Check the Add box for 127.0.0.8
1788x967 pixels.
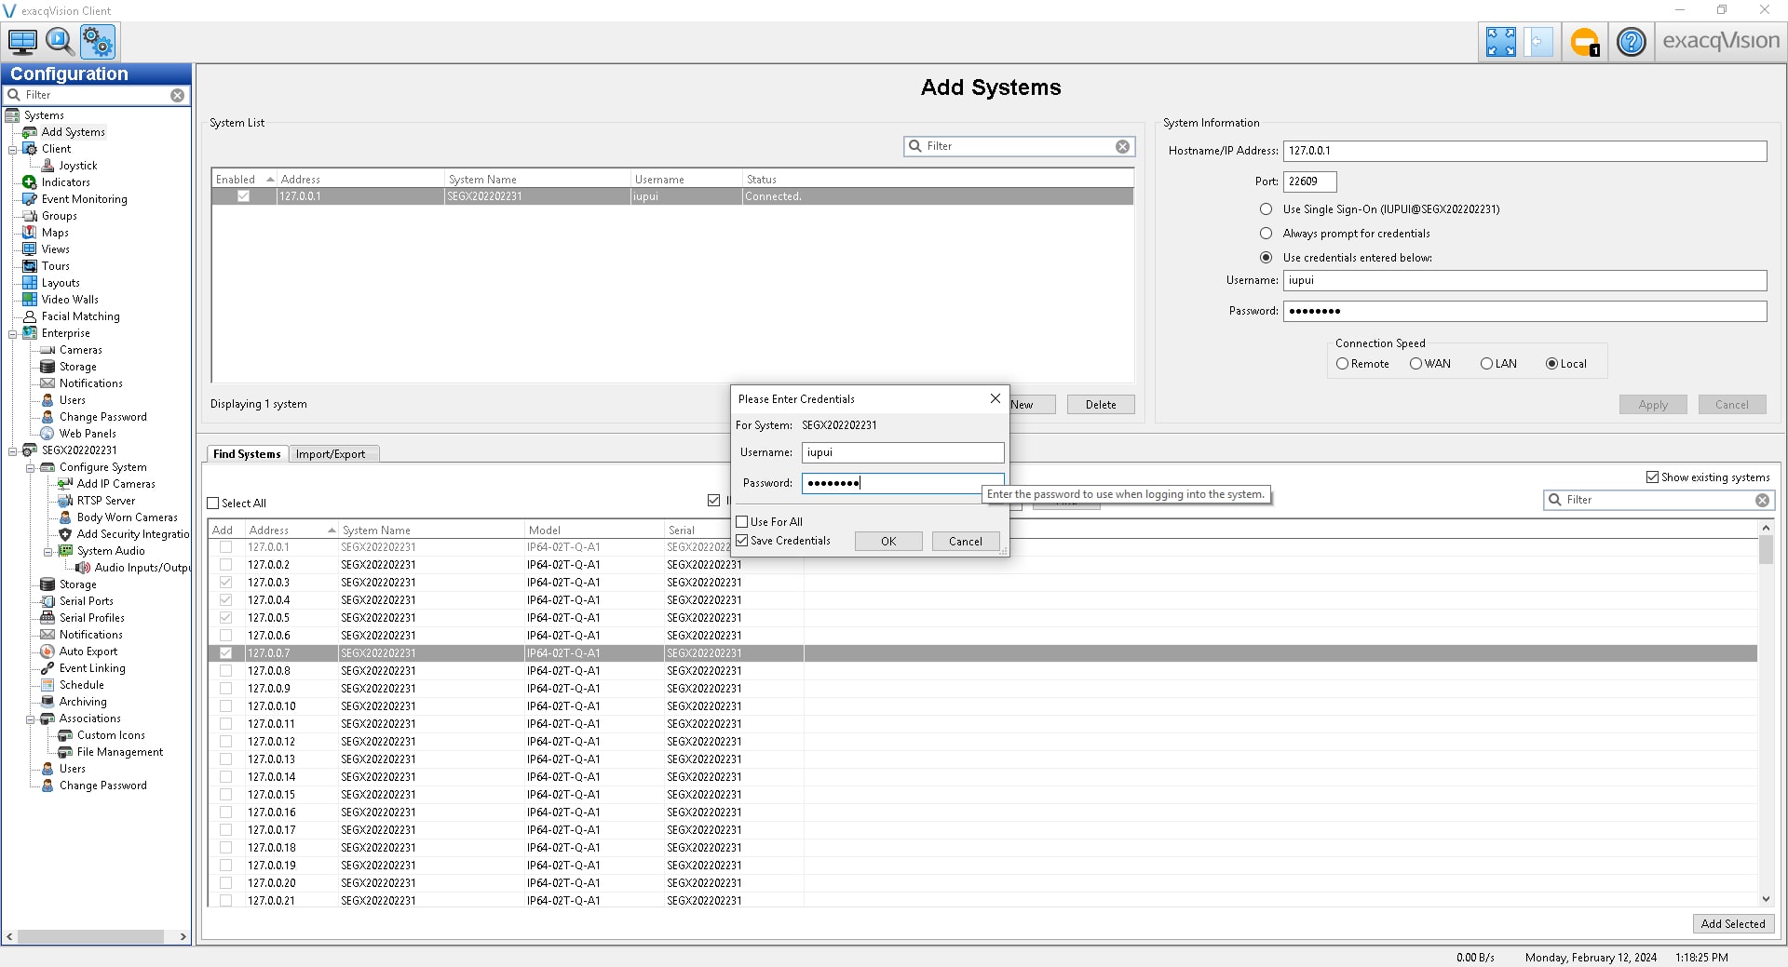[x=225, y=671]
